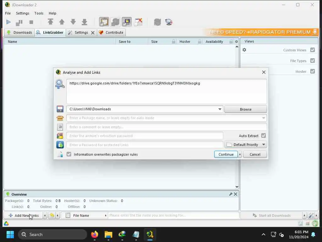
Task: Close the Settings tab
Action: 93,32
